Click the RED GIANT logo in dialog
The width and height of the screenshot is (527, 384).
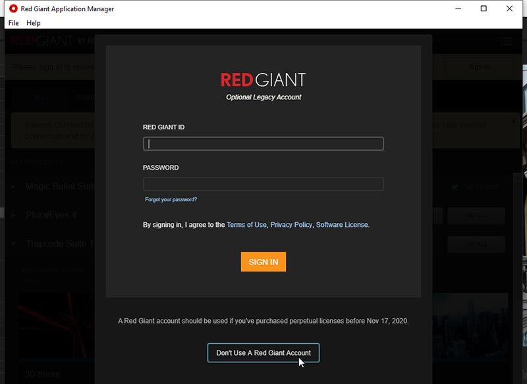[263, 80]
